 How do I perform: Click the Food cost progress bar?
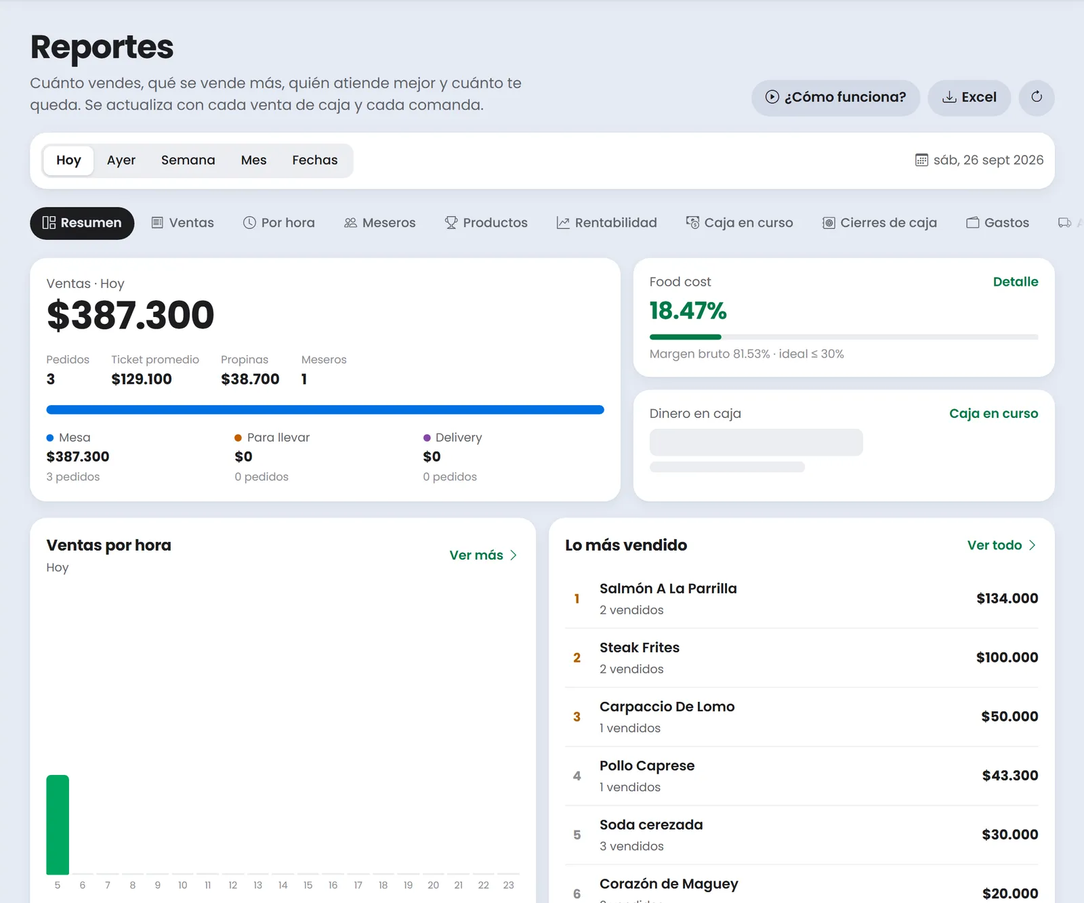(843, 337)
